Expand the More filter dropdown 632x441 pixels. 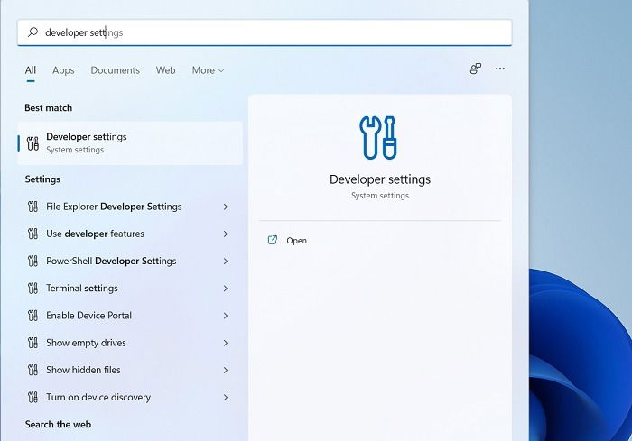coord(208,70)
